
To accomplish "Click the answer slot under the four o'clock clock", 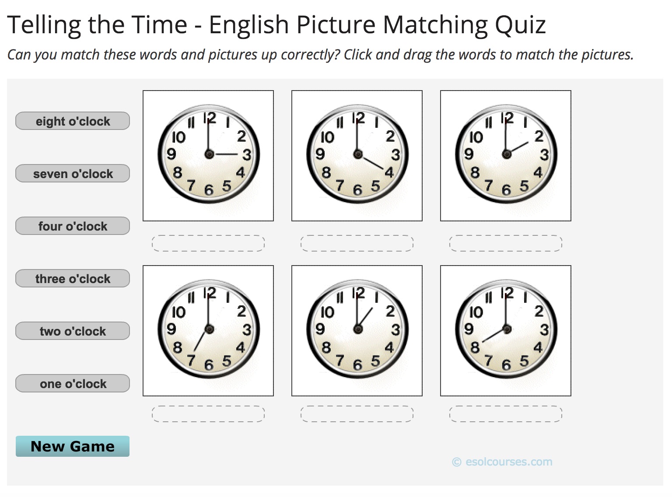I will [357, 243].
